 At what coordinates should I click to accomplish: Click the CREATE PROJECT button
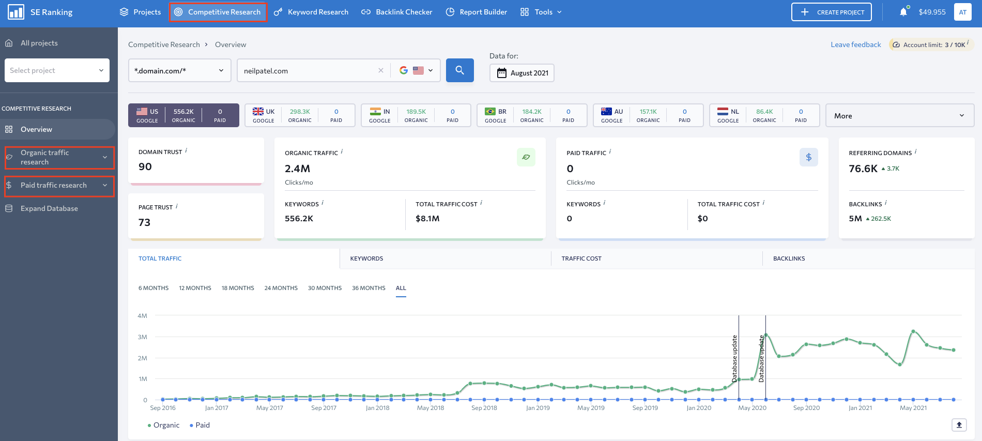click(x=831, y=12)
